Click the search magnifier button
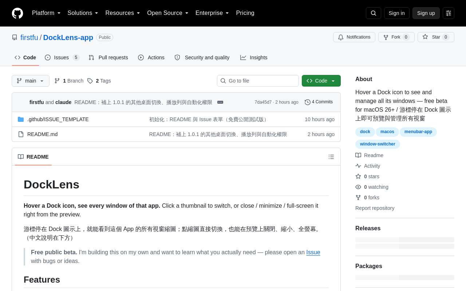This screenshot has height=291, width=466. pos(374,13)
